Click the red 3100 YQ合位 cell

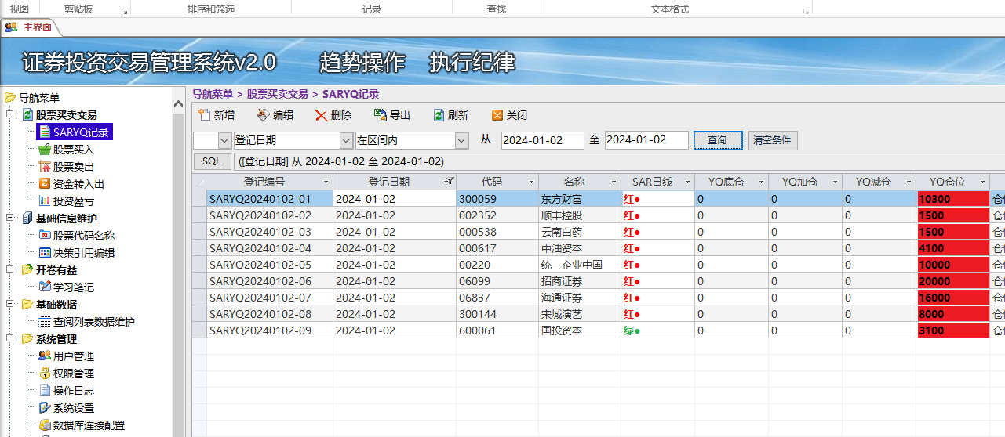coord(952,330)
